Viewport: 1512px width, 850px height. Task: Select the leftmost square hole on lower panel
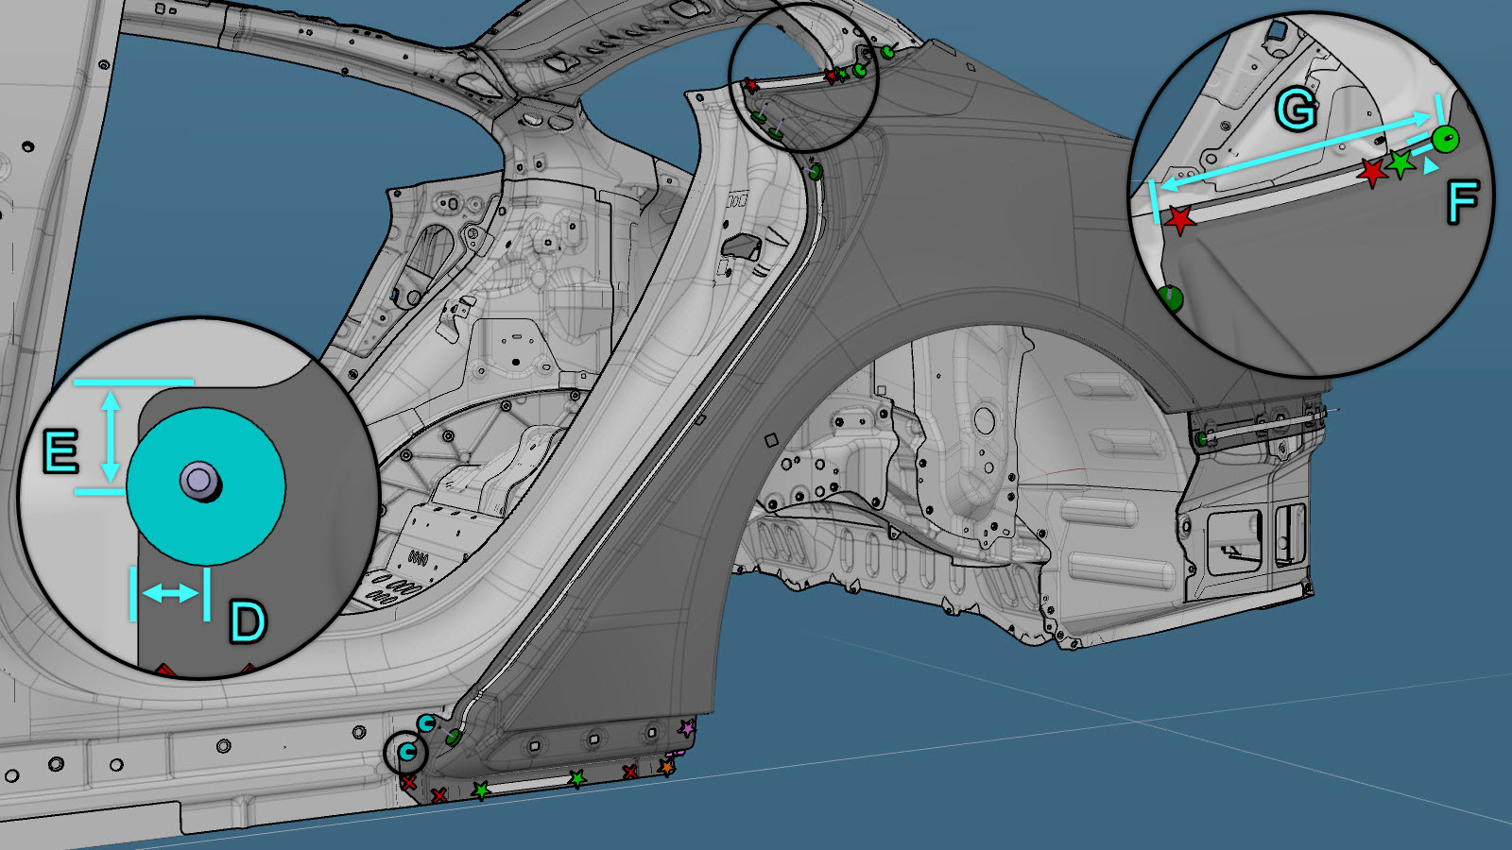tap(535, 744)
